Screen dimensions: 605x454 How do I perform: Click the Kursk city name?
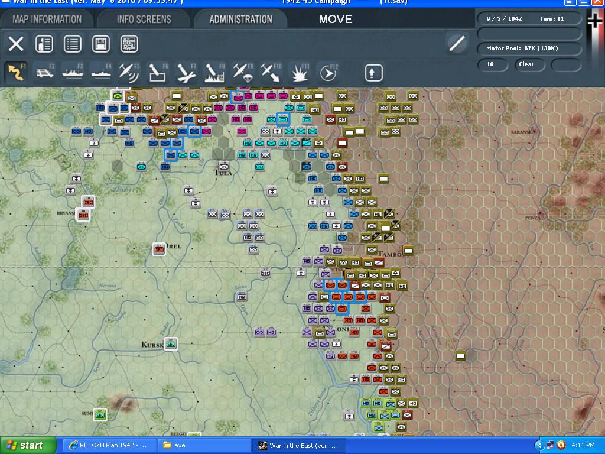(x=152, y=345)
